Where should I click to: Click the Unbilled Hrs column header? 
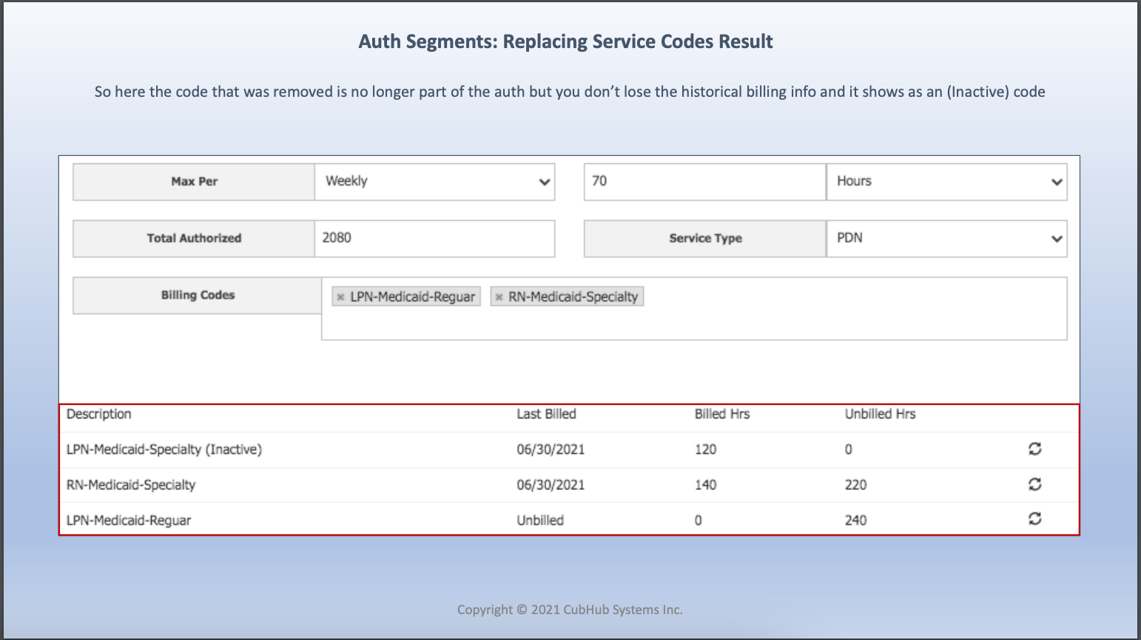click(x=881, y=414)
